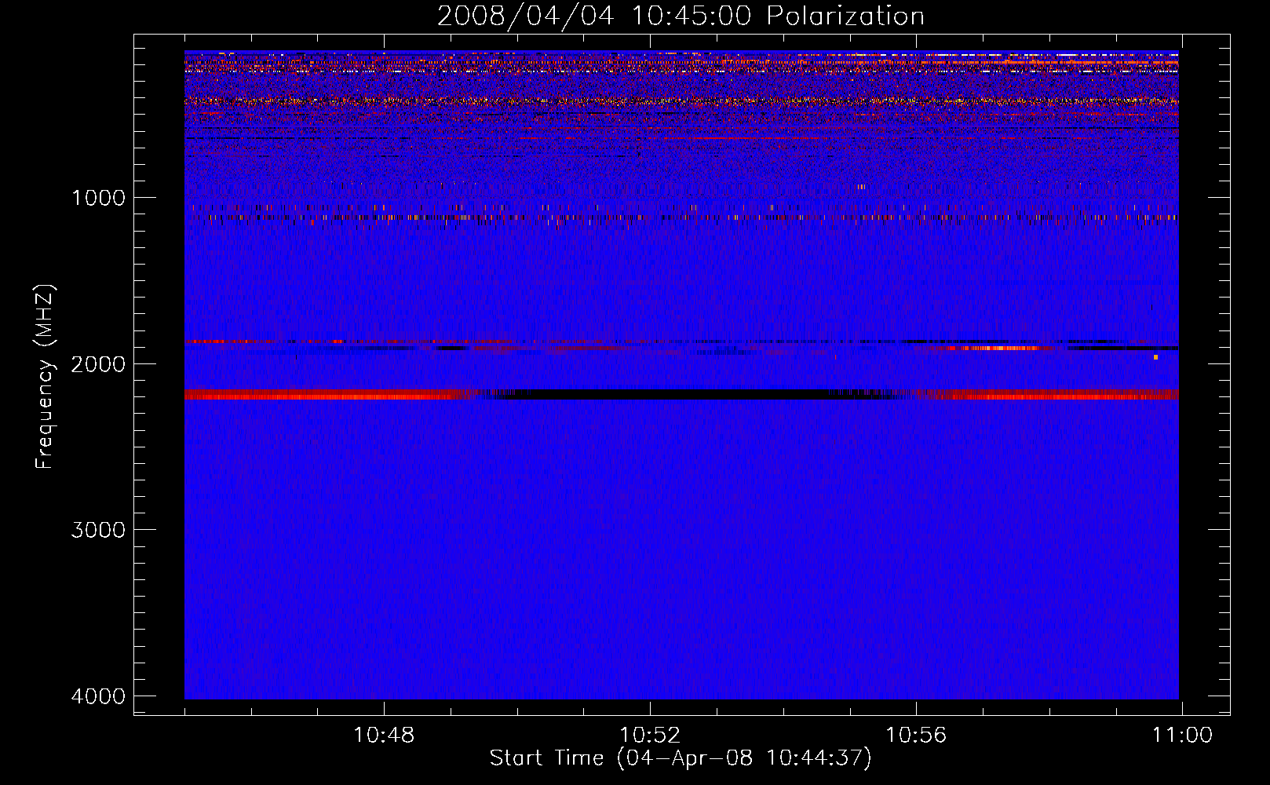Click the small orange dot near 2000 MHz
The width and height of the screenshot is (1270, 785).
click(x=1155, y=357)
